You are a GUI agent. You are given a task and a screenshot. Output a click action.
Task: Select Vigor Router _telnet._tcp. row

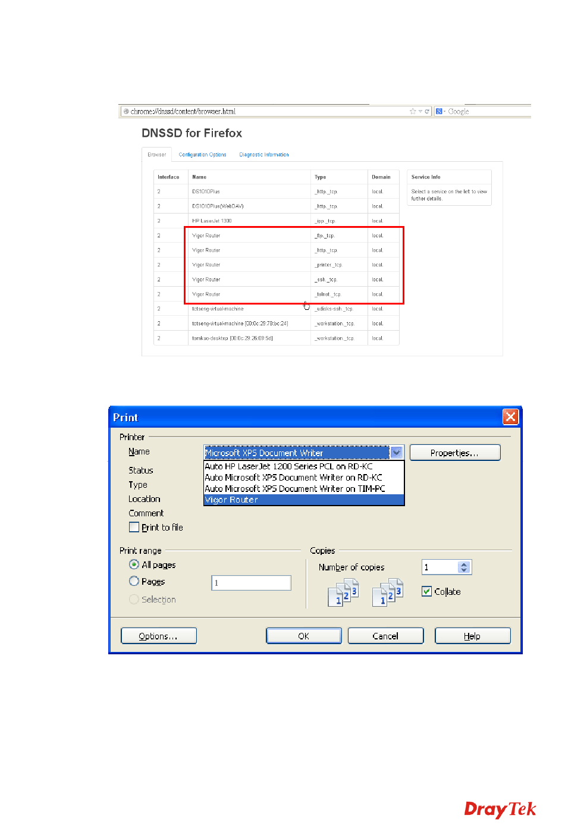(277, 294)
